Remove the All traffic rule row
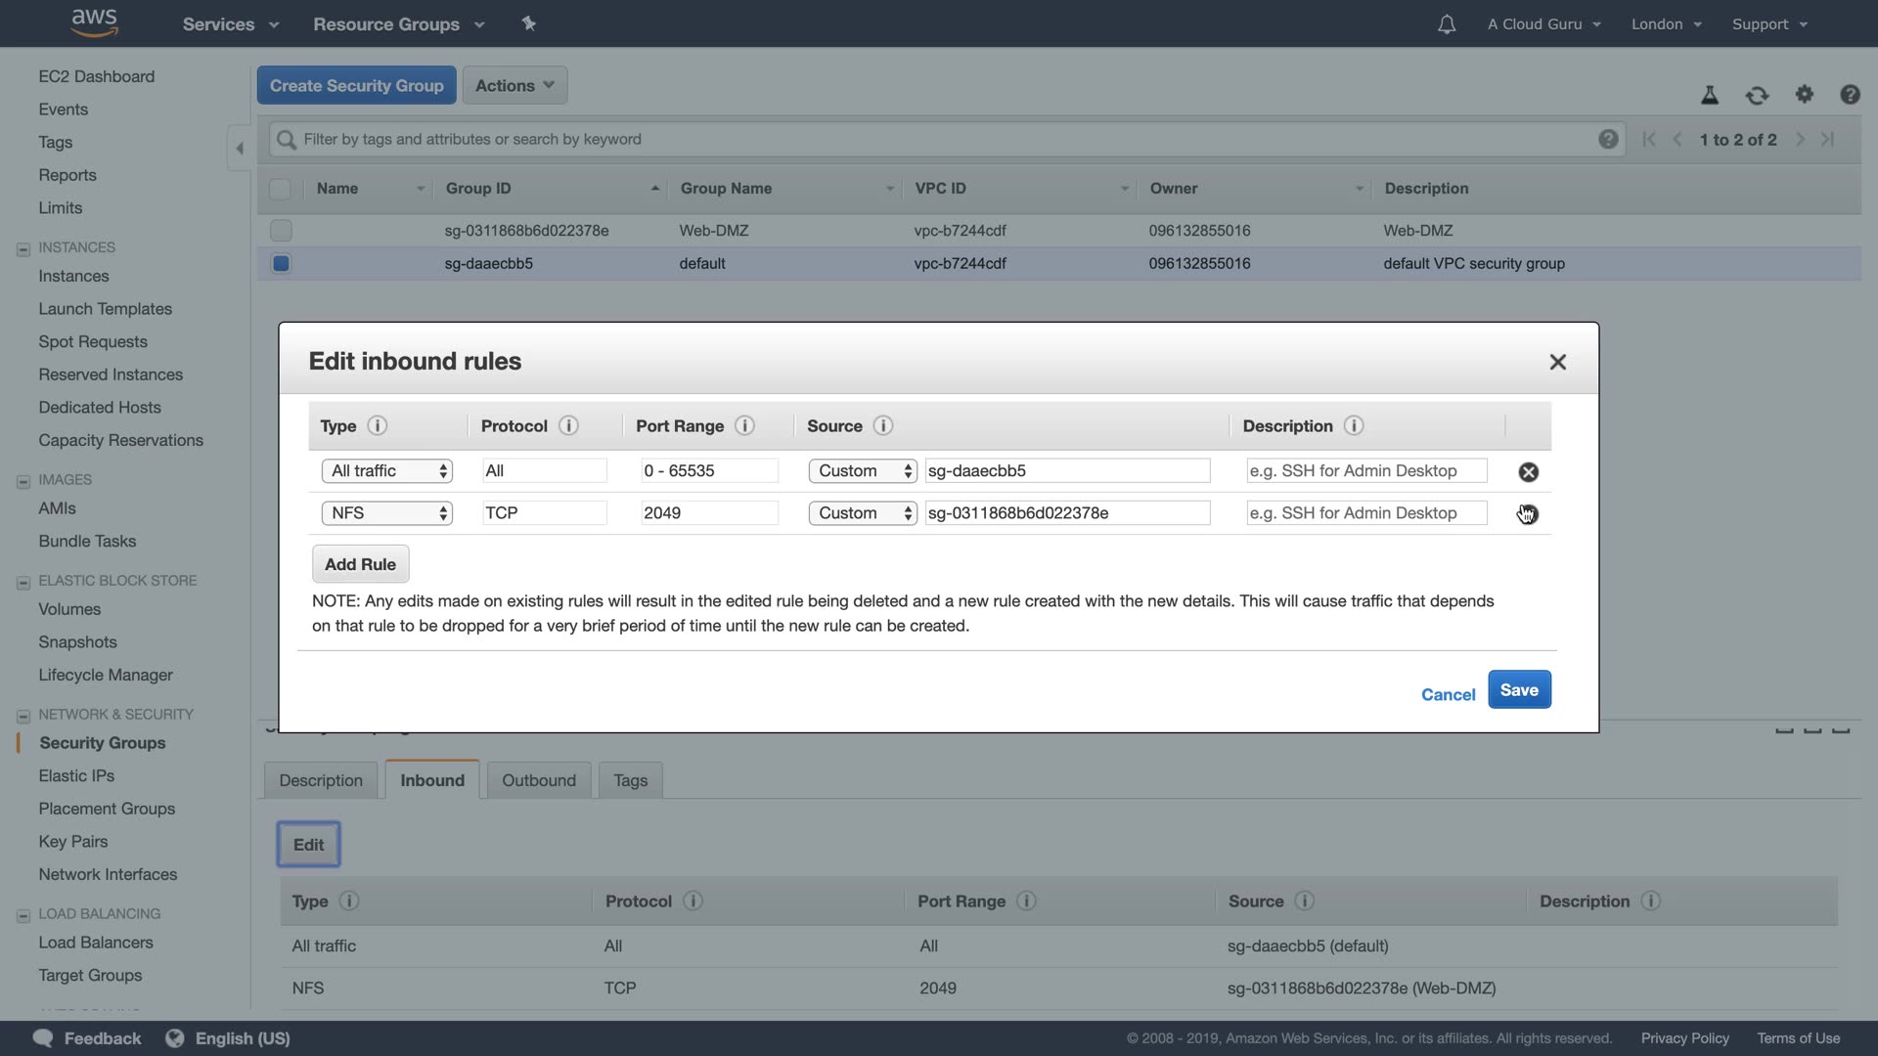 pos(1528,472)
